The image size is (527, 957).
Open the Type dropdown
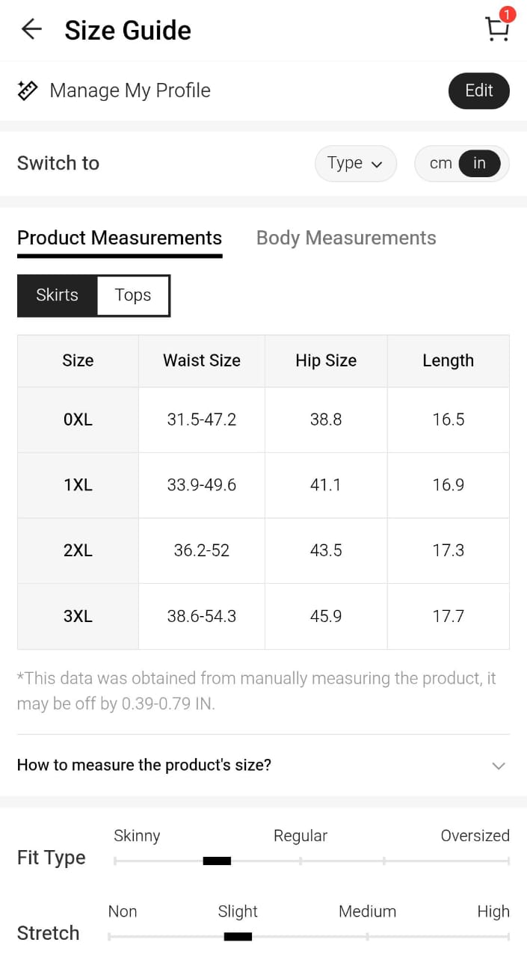pyautogui.click(x=355, y=163)
